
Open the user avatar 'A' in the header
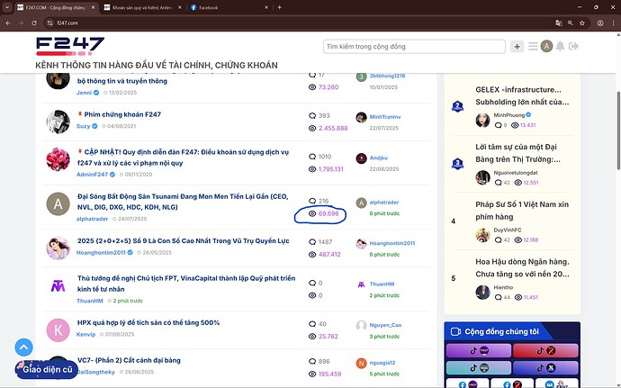click(546, 47)
